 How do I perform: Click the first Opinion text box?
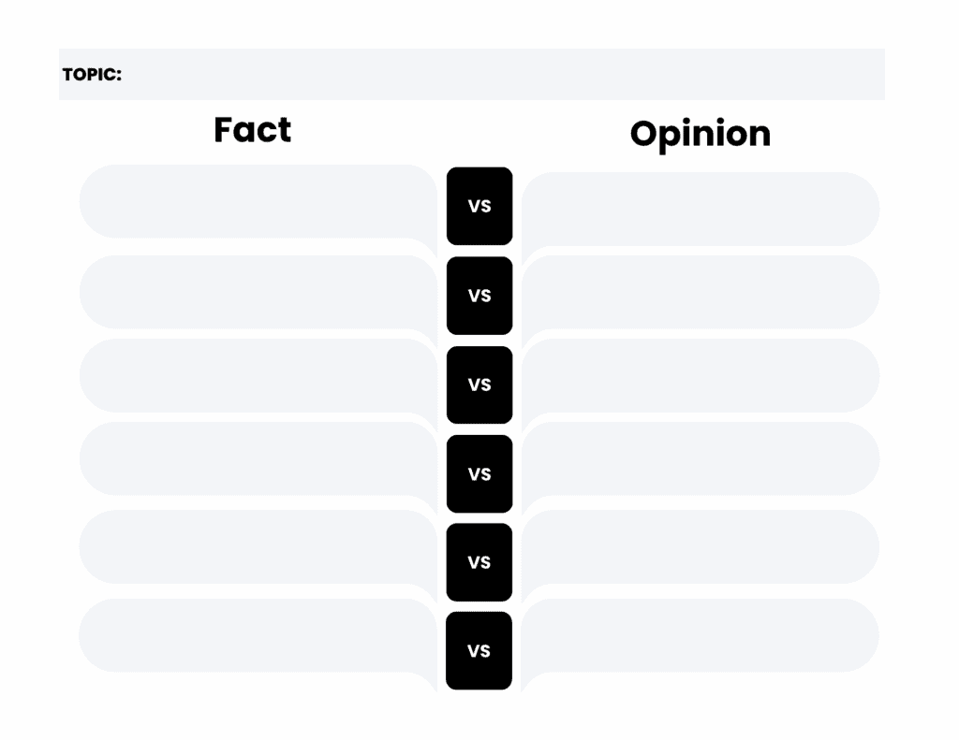coord(701,209)
